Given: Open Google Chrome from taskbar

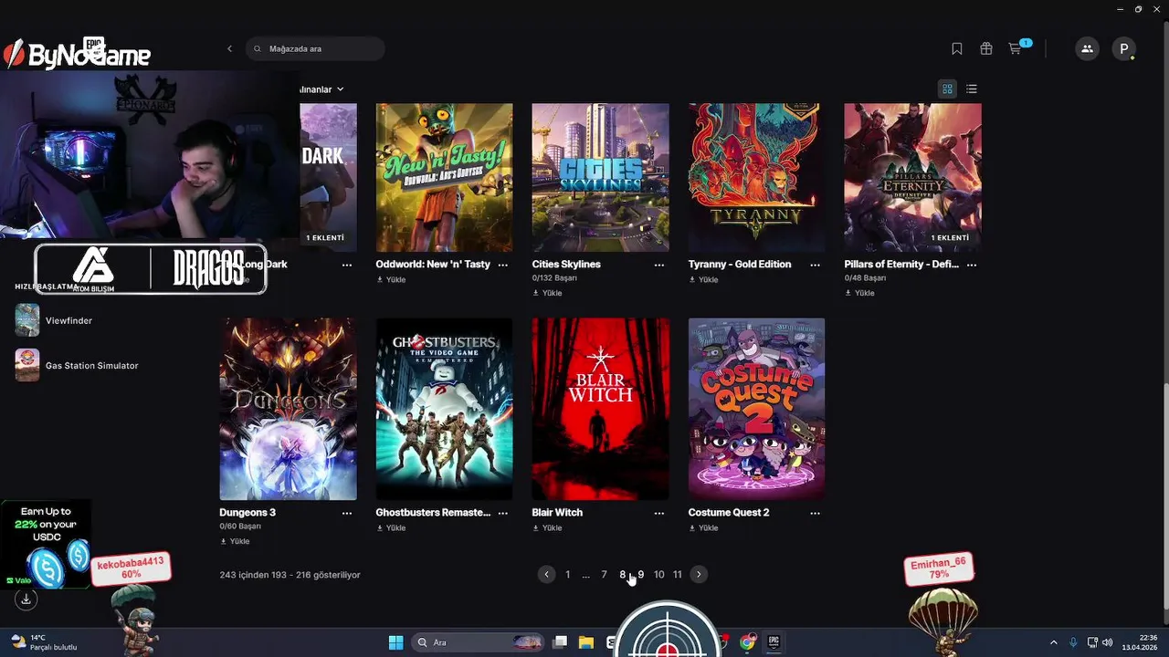Looking at the screenshot, I should [748, 642].
